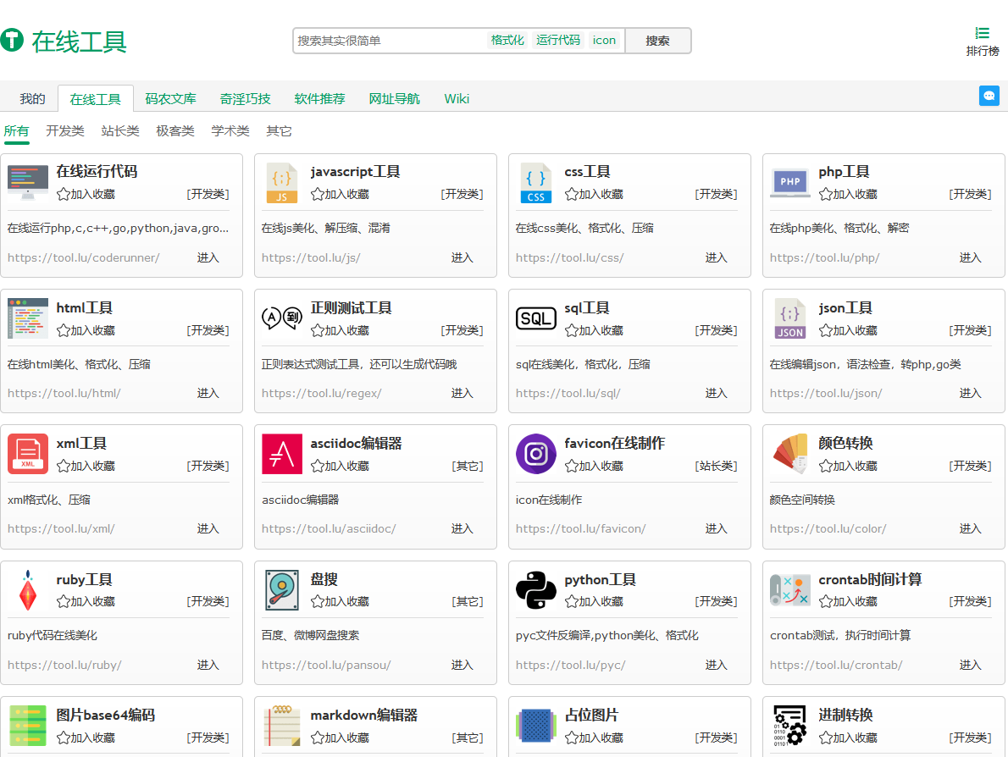Open the crontab时间计算 icon
Screen dimensions: 1008x757
click(790, 590)
